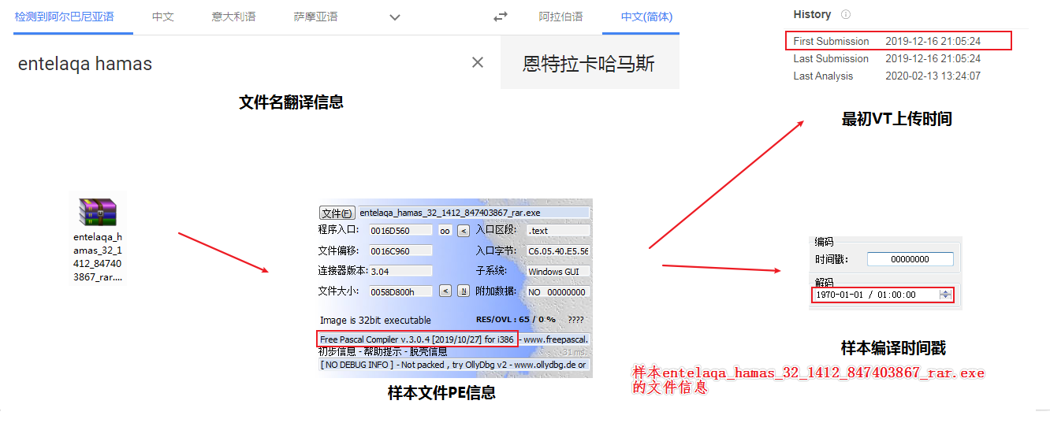Screen dimensions: 1050x434
Task: Click the decoded date spinner arrows
Action: point(946,295)
